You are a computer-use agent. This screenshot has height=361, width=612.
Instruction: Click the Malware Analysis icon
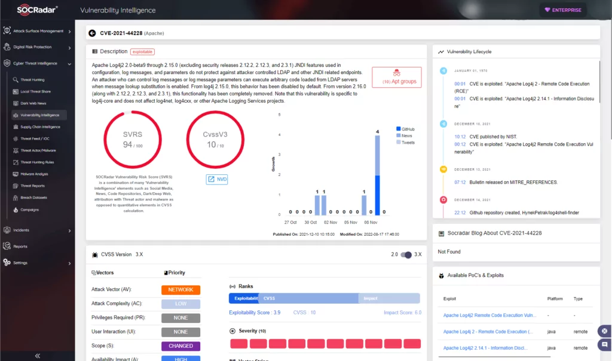[x=16, y=174]
